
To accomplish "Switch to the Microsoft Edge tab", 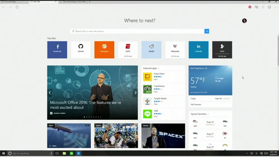I will (14, 2).
